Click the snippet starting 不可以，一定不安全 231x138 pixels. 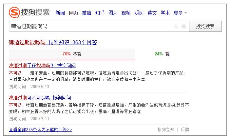(x=97, y=76)
